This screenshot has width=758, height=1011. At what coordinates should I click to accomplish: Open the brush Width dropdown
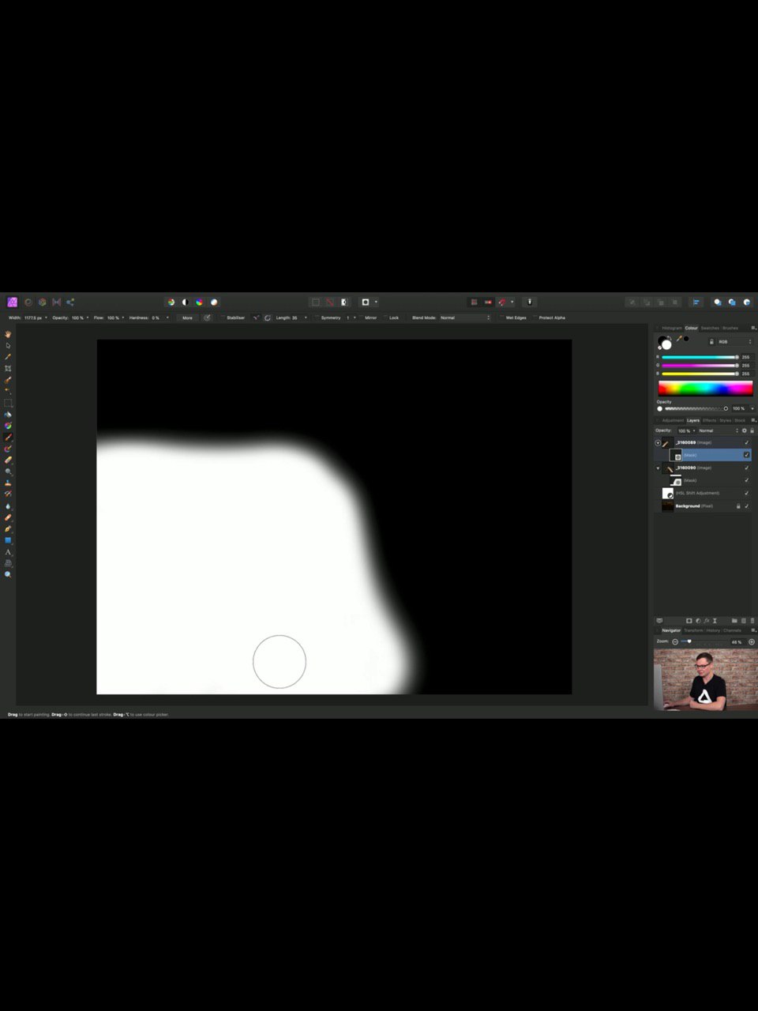click(46, 318)
